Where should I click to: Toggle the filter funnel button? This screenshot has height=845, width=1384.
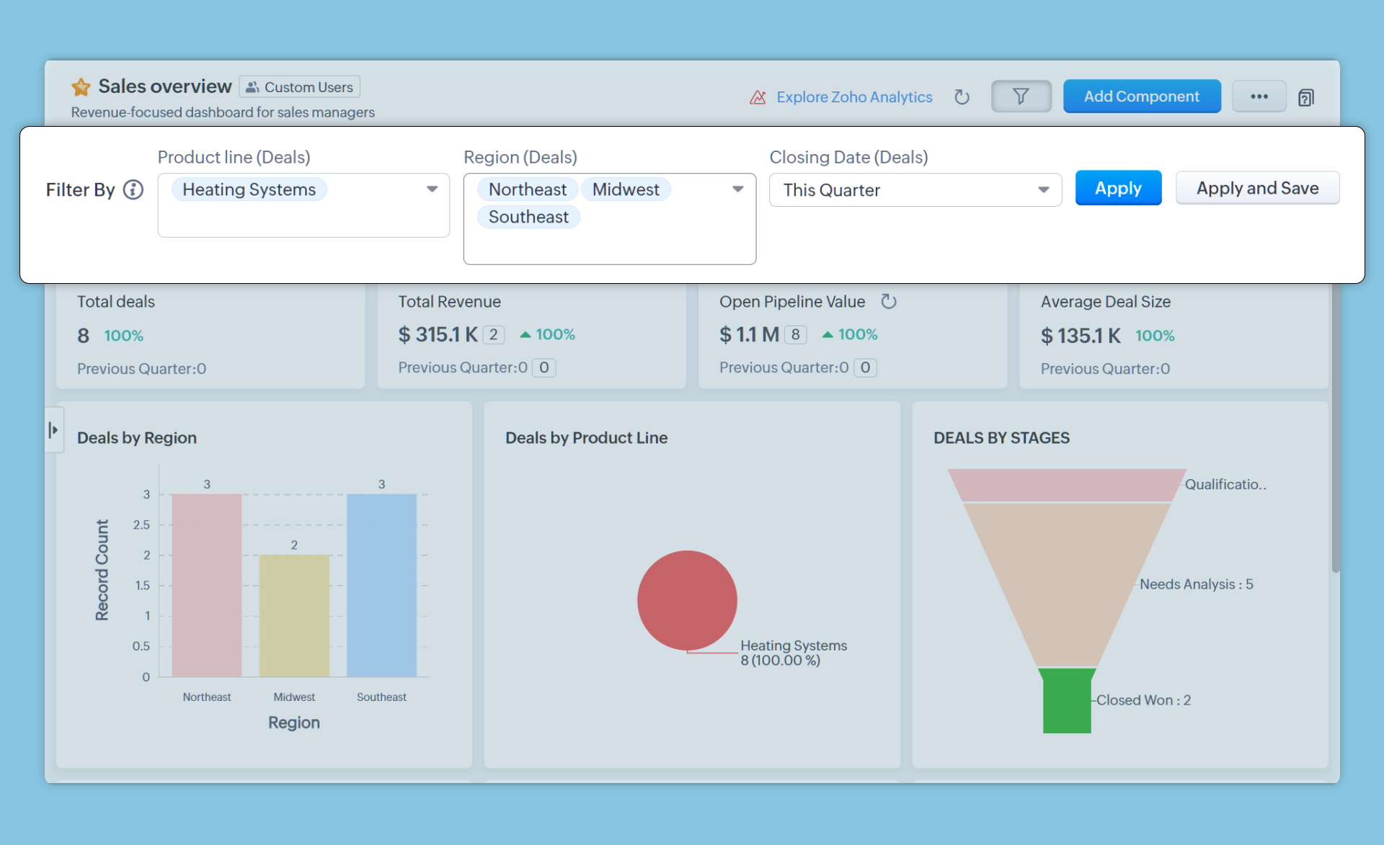(1021, 97)
